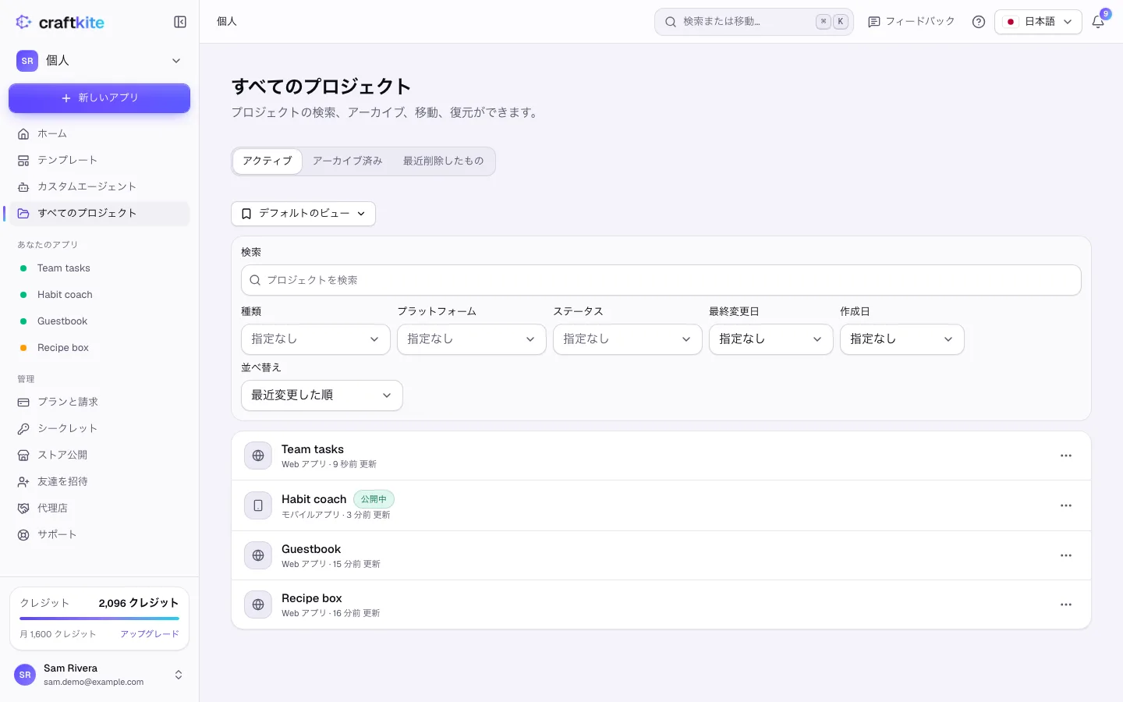Viewport: 1123px width, 702px height.
Task: Open テンプレート in the sidebar
Action: tap(99, 160)
